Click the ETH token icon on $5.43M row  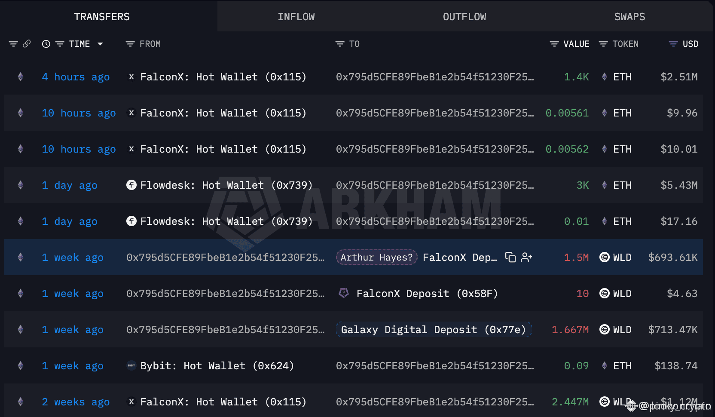point(605,185)
